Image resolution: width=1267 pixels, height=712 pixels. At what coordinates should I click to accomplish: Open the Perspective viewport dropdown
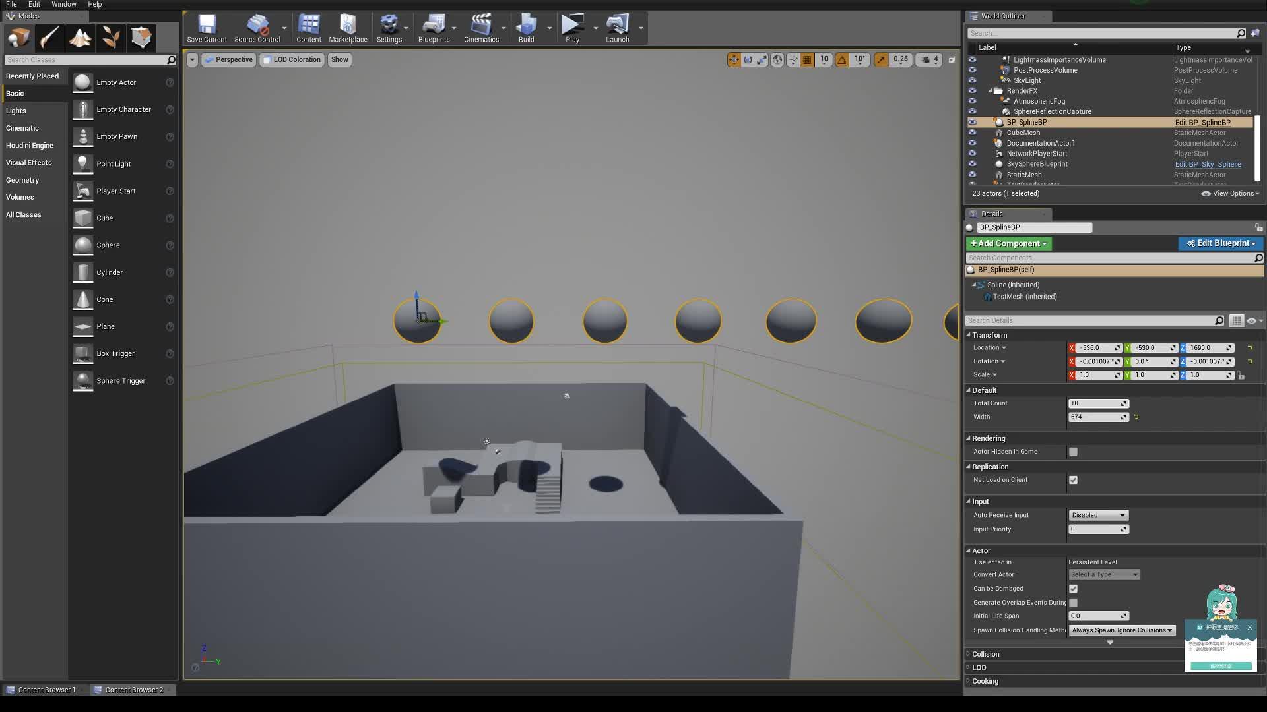[229, 59]
